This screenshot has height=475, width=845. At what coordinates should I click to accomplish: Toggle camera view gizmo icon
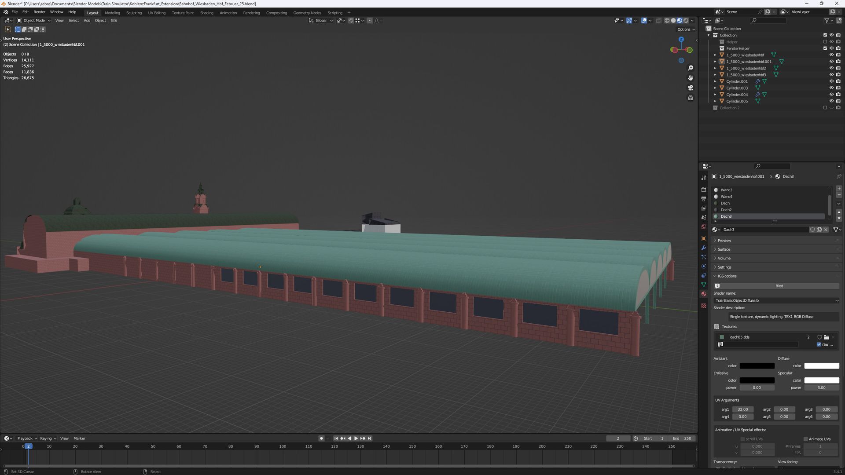tap(691, 88)
